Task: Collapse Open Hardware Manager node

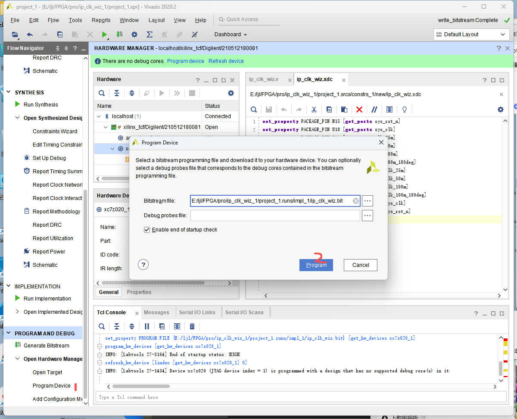Action: (x=18, y=359)
